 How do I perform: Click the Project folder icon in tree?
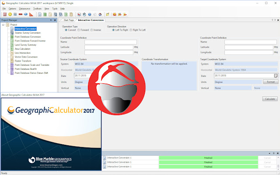8,24
